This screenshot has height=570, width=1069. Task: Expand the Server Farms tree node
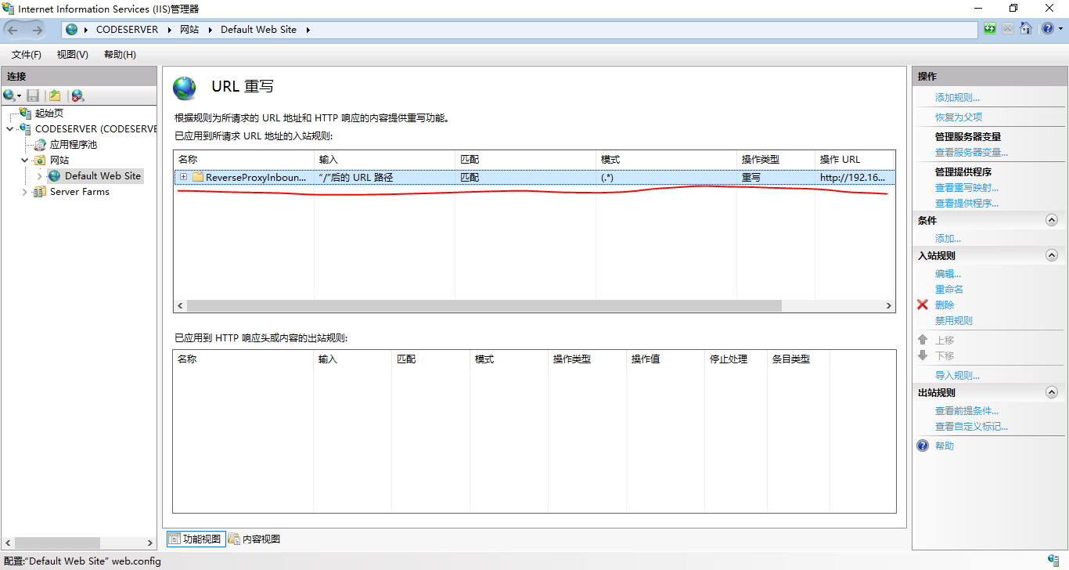tap(25, 192)
